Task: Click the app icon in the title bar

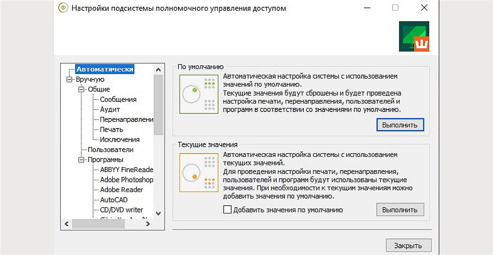Action: (63, 8)
